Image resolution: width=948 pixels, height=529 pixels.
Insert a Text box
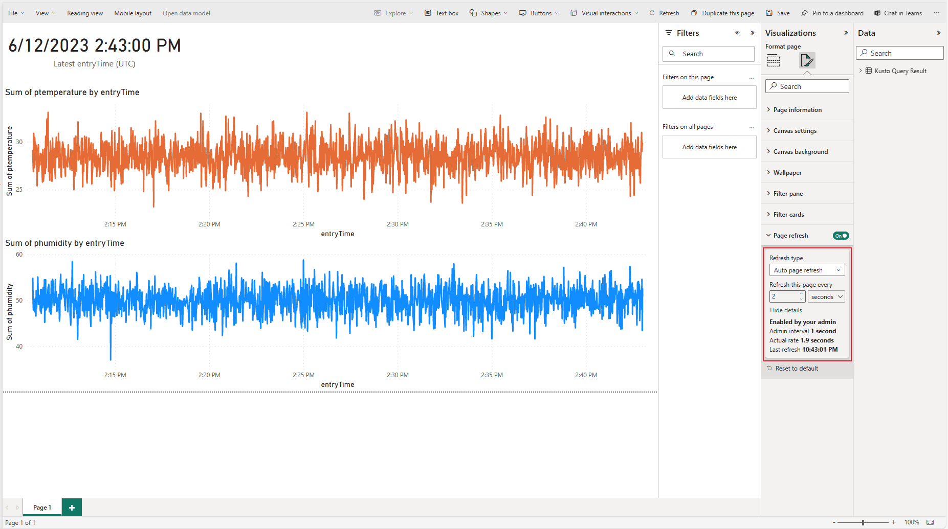click(x=442, y=13)
